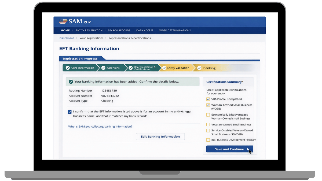Uncheck SBA Profile Completed
Viewport: 322px width, 181px height.
(208, 99)
